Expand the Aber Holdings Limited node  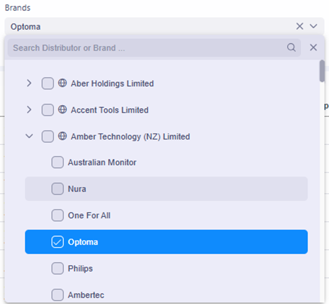coord(29,83)
